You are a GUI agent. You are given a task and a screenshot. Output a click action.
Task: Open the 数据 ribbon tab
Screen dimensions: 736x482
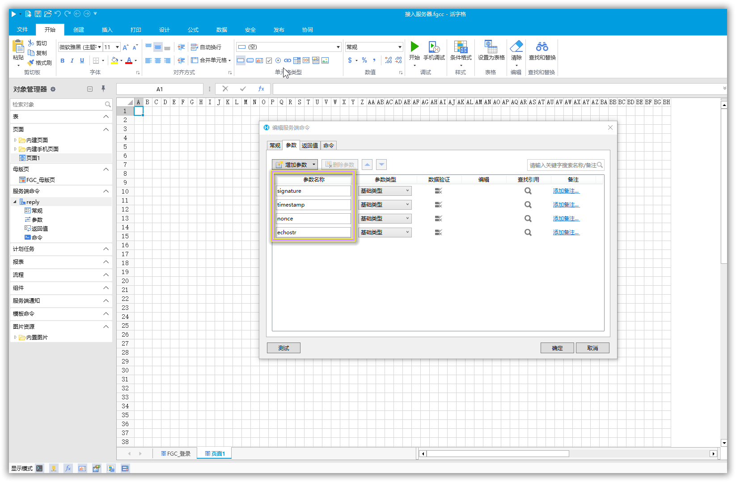pyautogui.click(x=222, y=30)
